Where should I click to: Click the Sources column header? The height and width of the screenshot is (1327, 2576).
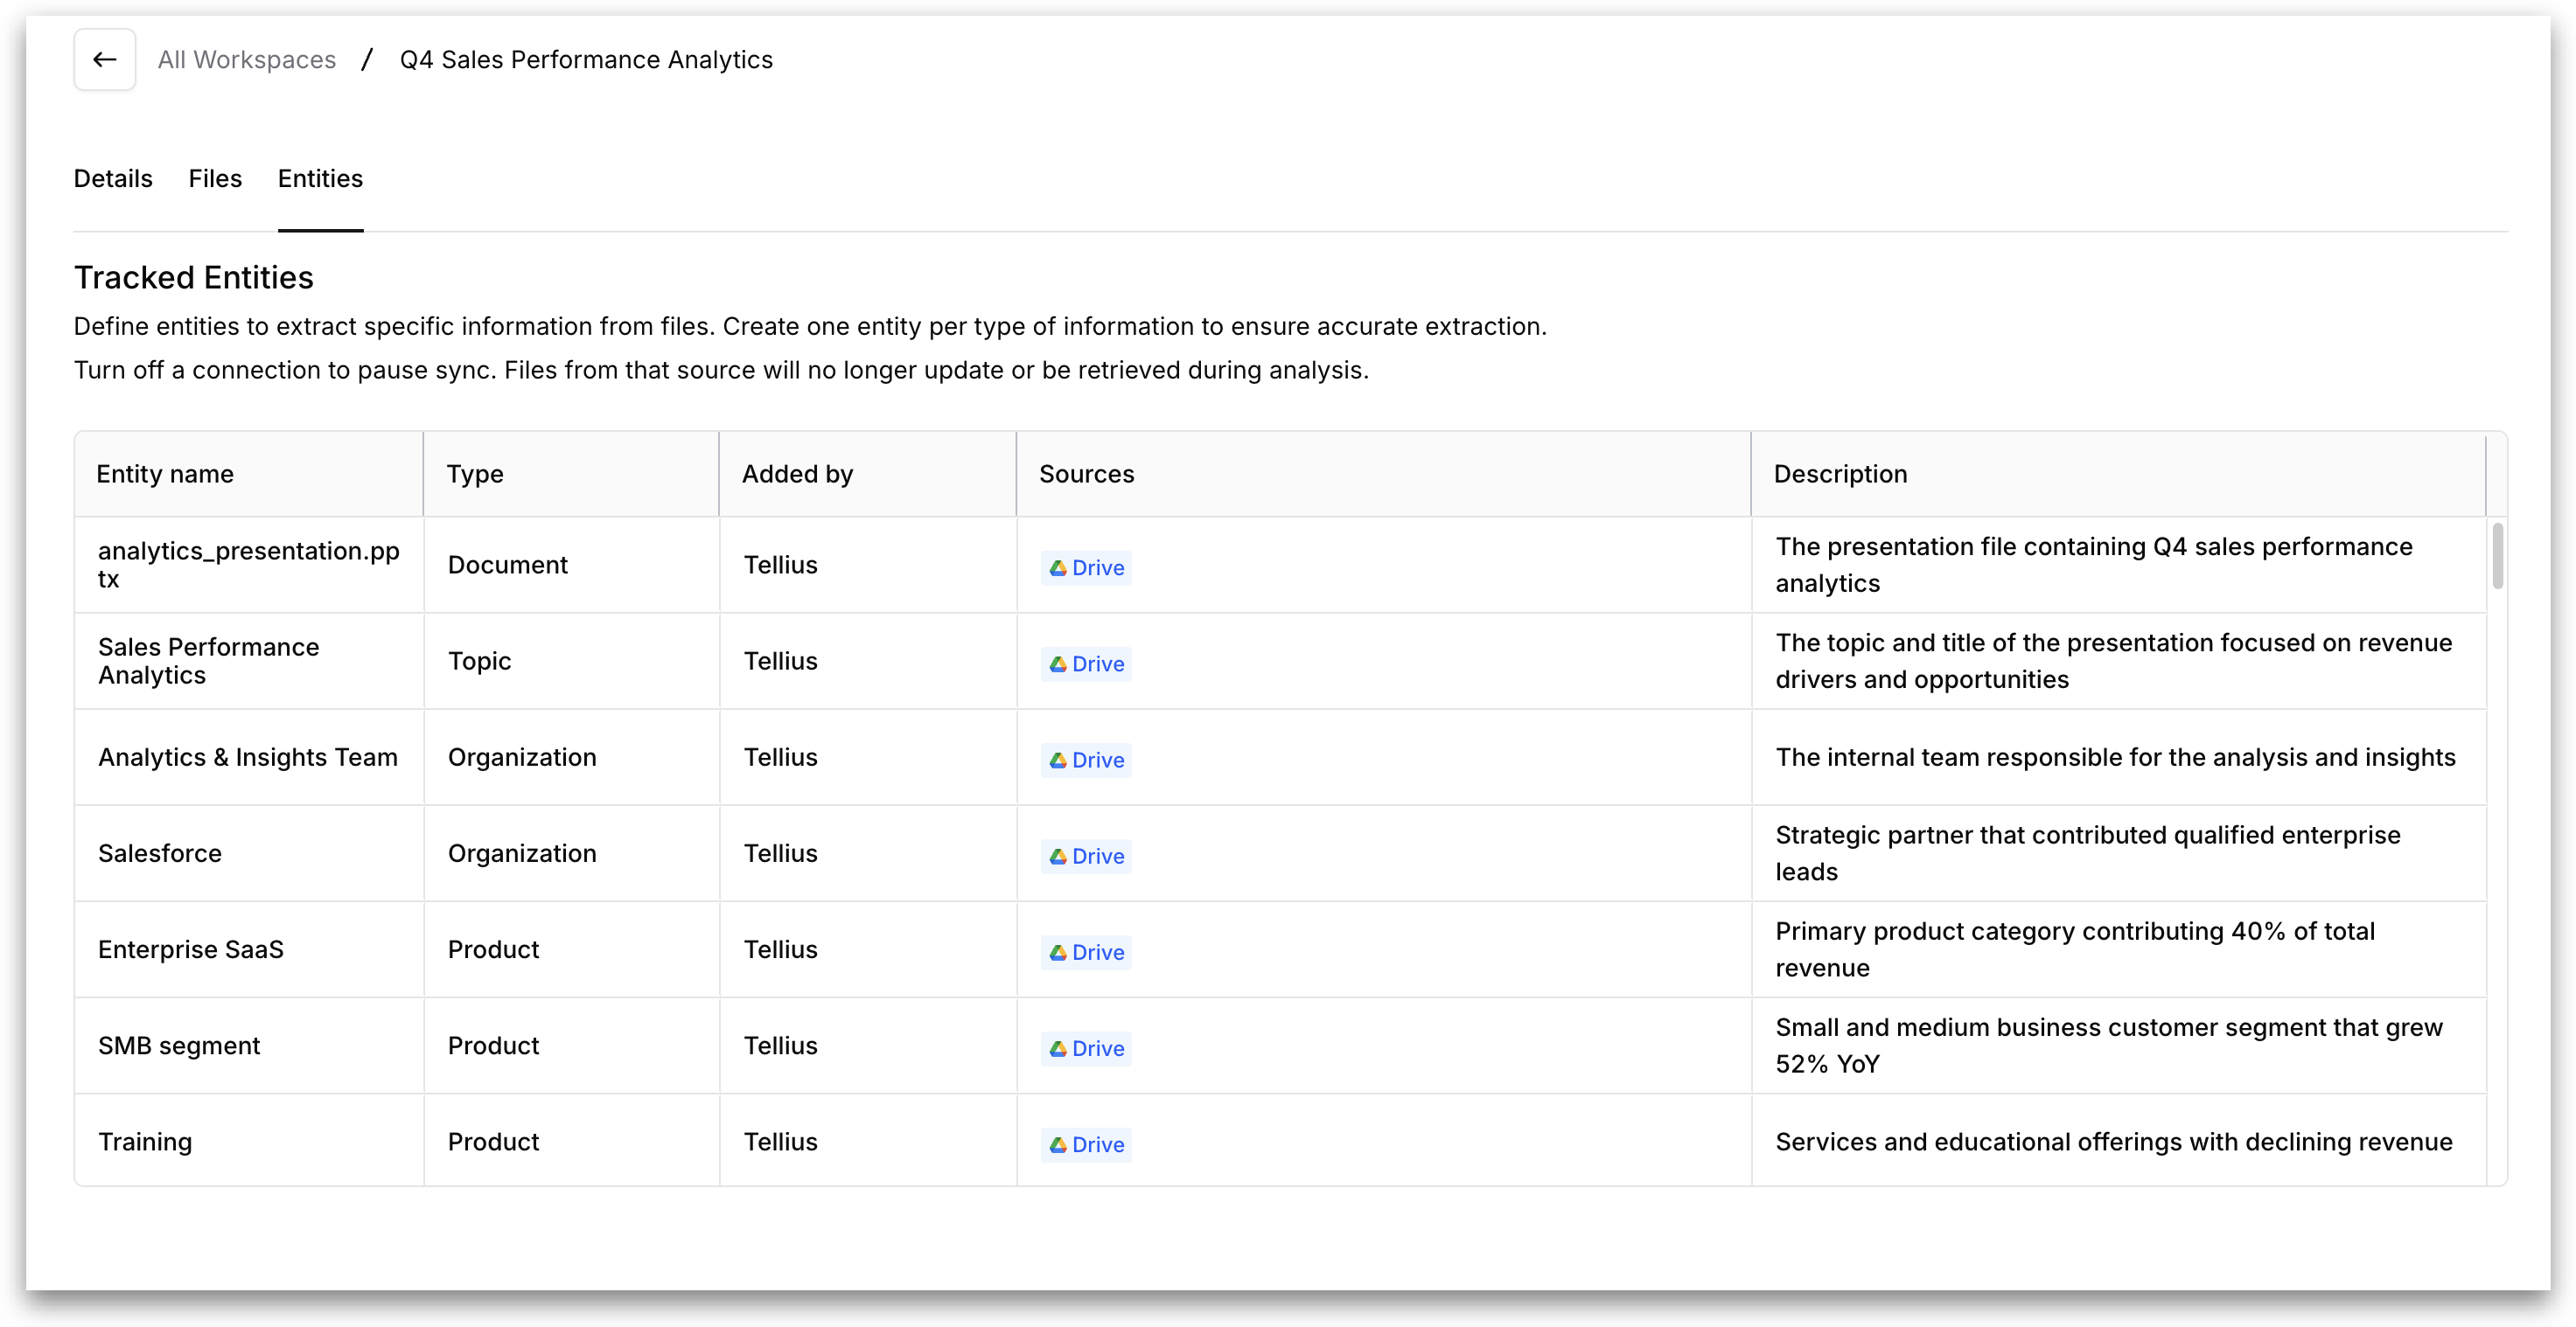click(1086, 474)
